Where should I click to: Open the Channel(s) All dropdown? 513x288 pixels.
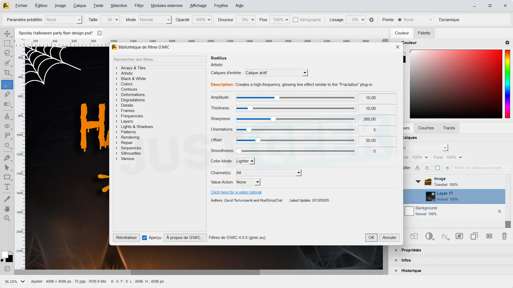[x=269, y=173]
